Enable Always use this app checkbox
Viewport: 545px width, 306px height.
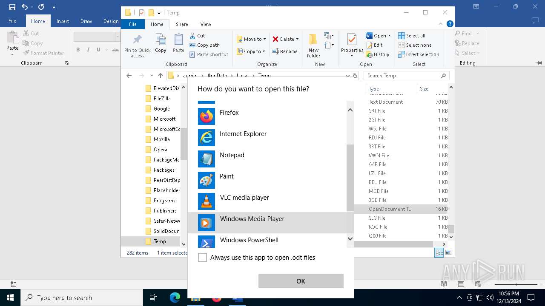(203, 258)
